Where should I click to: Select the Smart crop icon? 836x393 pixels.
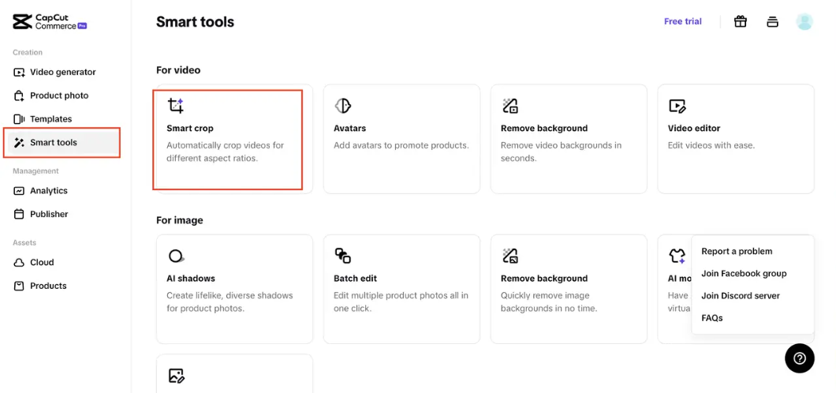[x=175, y=105]
